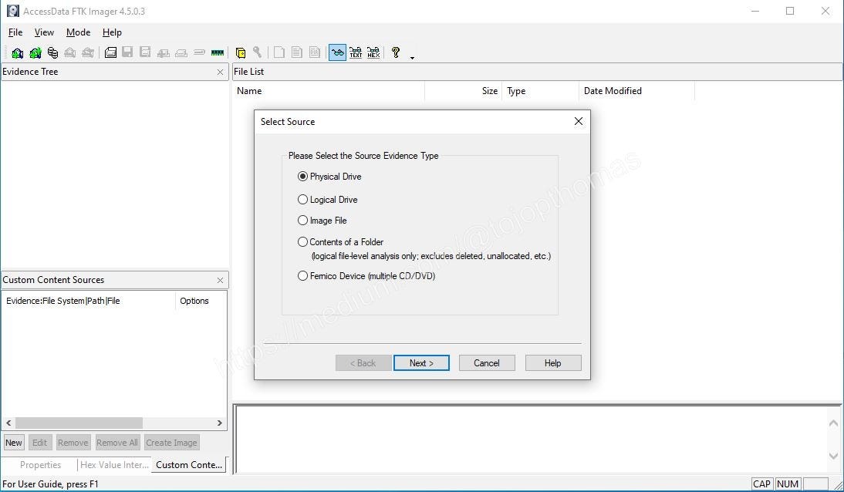Screen dimensions: 844x492
Task: Maximize the FTK Imager window
Action: [790, 11]
